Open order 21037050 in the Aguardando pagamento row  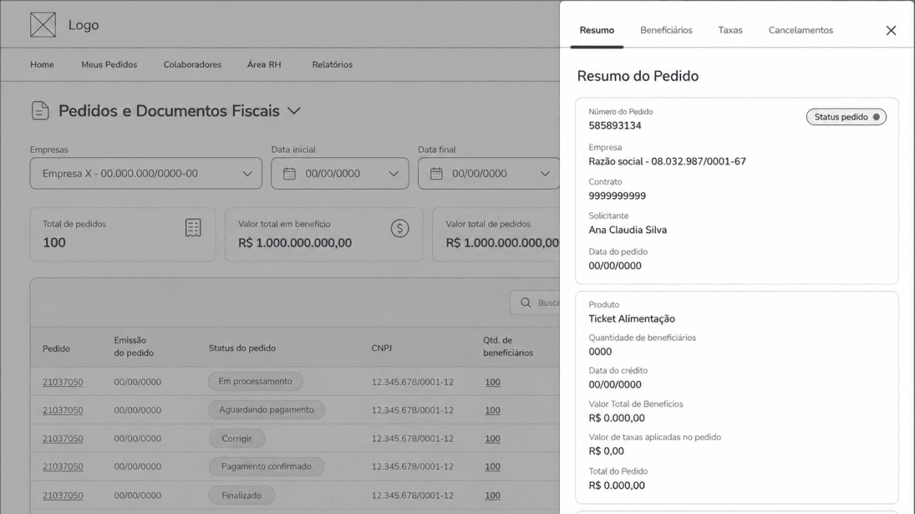[63, 410]
